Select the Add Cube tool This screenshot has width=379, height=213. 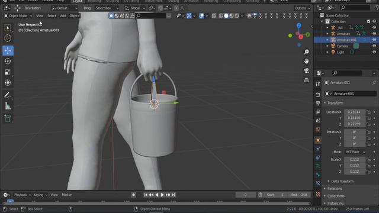[8, 118]
